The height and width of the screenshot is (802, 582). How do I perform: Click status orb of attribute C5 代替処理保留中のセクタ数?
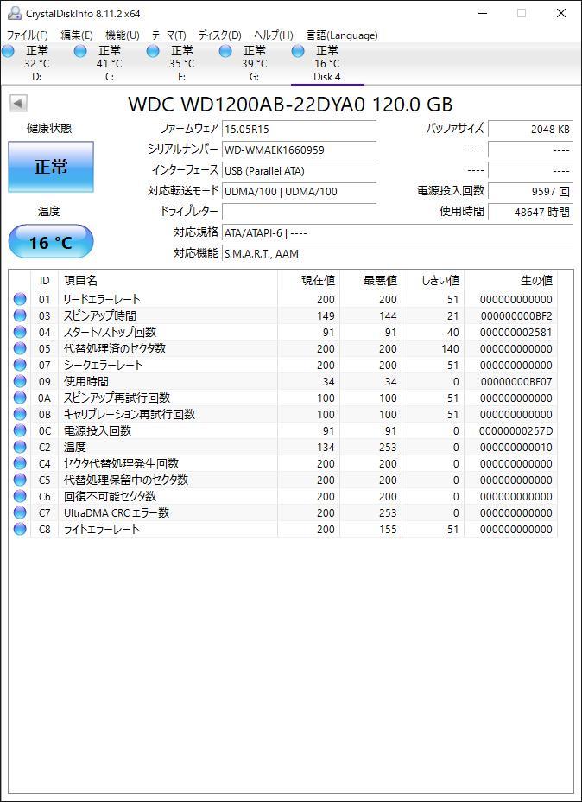[20, 480]
